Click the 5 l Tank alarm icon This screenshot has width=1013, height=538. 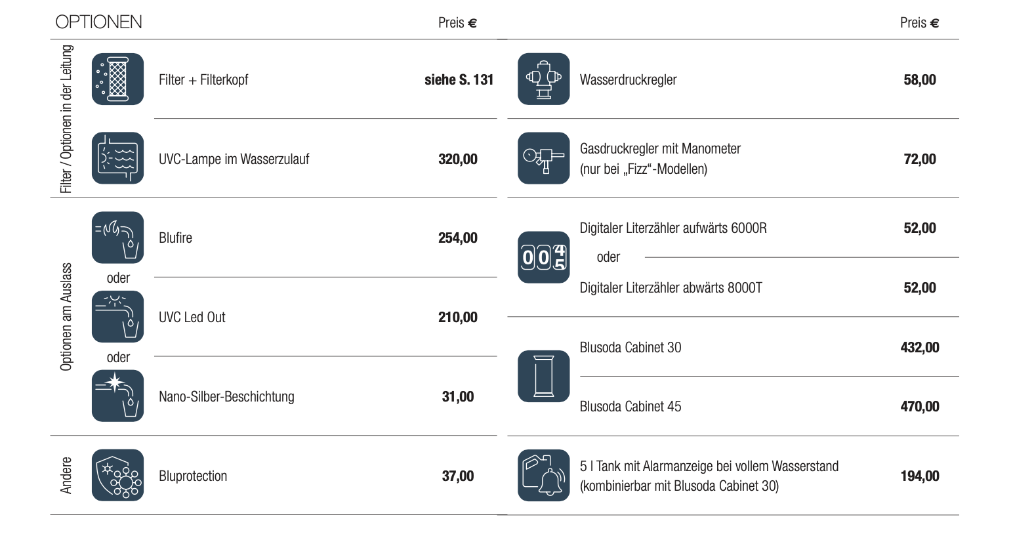pos(543,475)
